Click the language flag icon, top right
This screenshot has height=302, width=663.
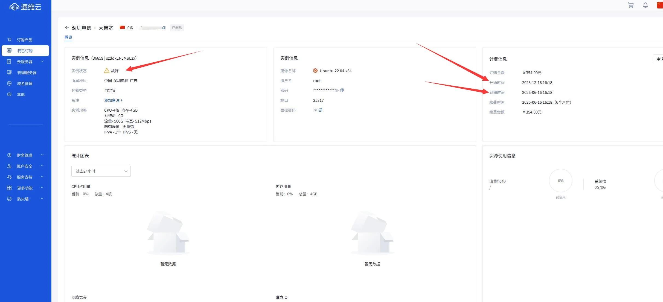[x=660, y=5]
